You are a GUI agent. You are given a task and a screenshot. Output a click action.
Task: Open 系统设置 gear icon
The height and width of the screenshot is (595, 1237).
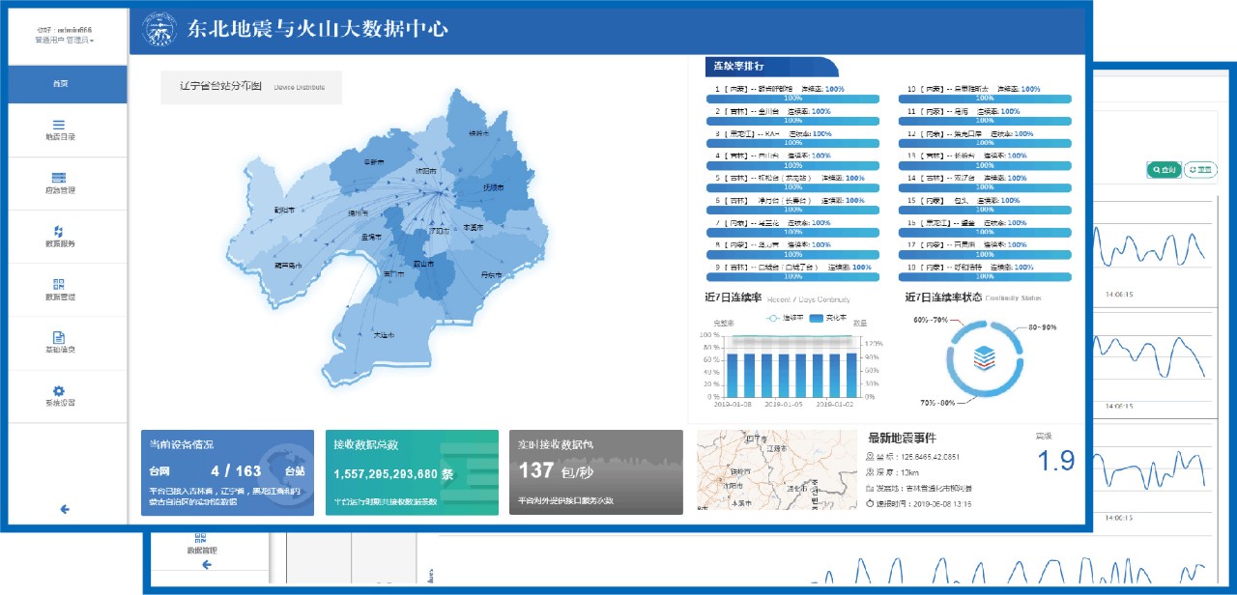59,390
